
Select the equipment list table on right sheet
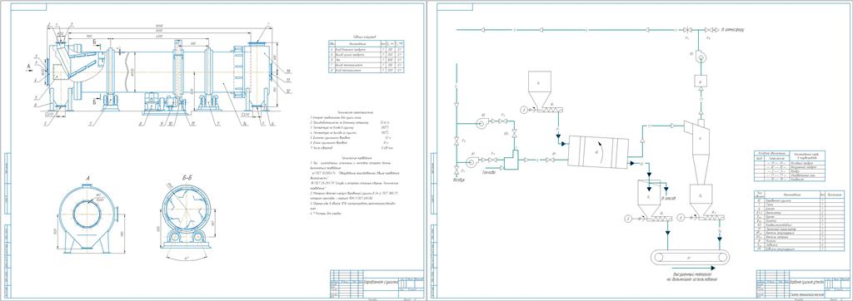(x=799, y=220)
